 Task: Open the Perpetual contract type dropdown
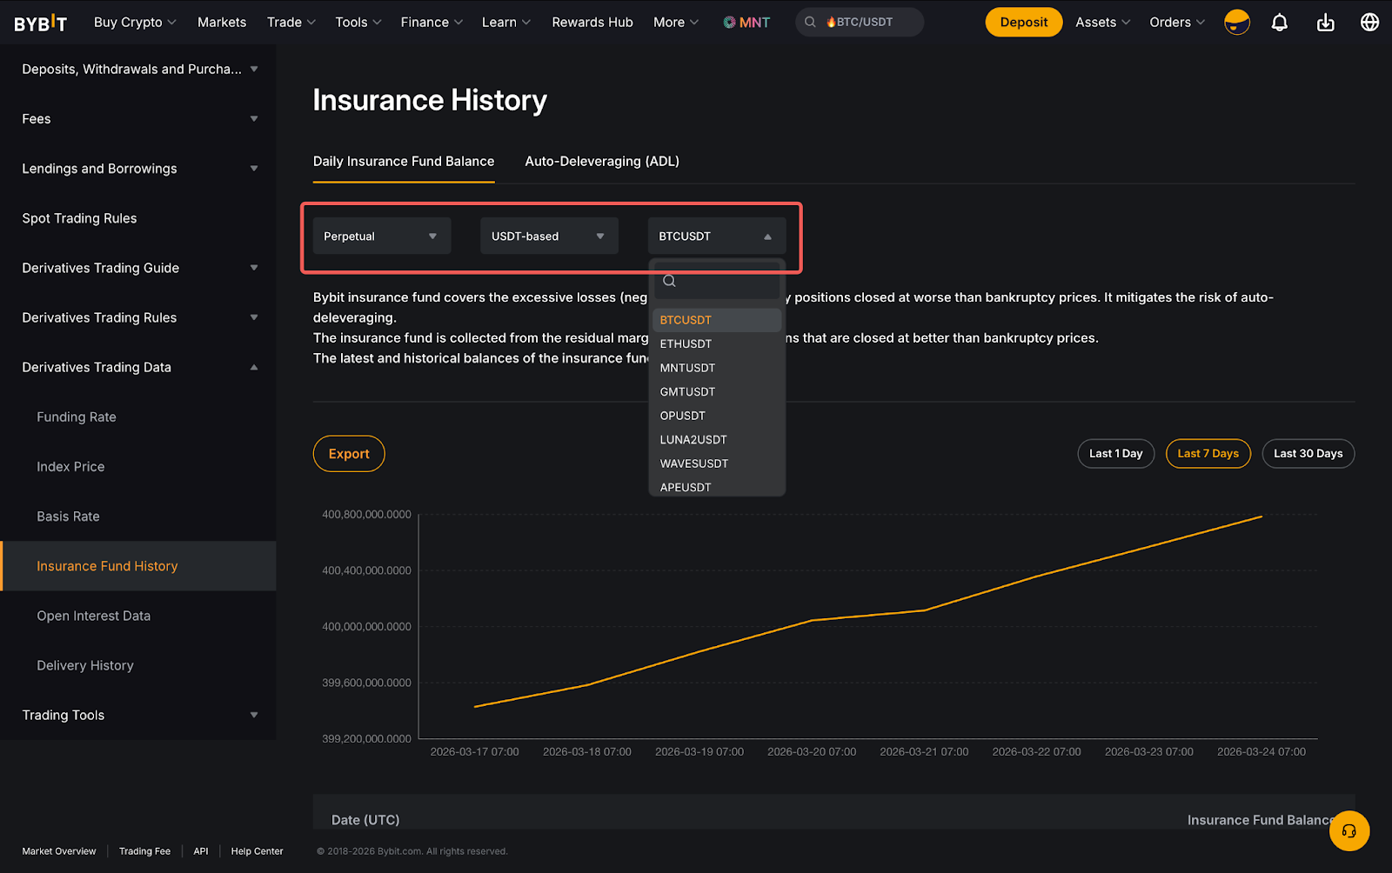click(381, 237)
